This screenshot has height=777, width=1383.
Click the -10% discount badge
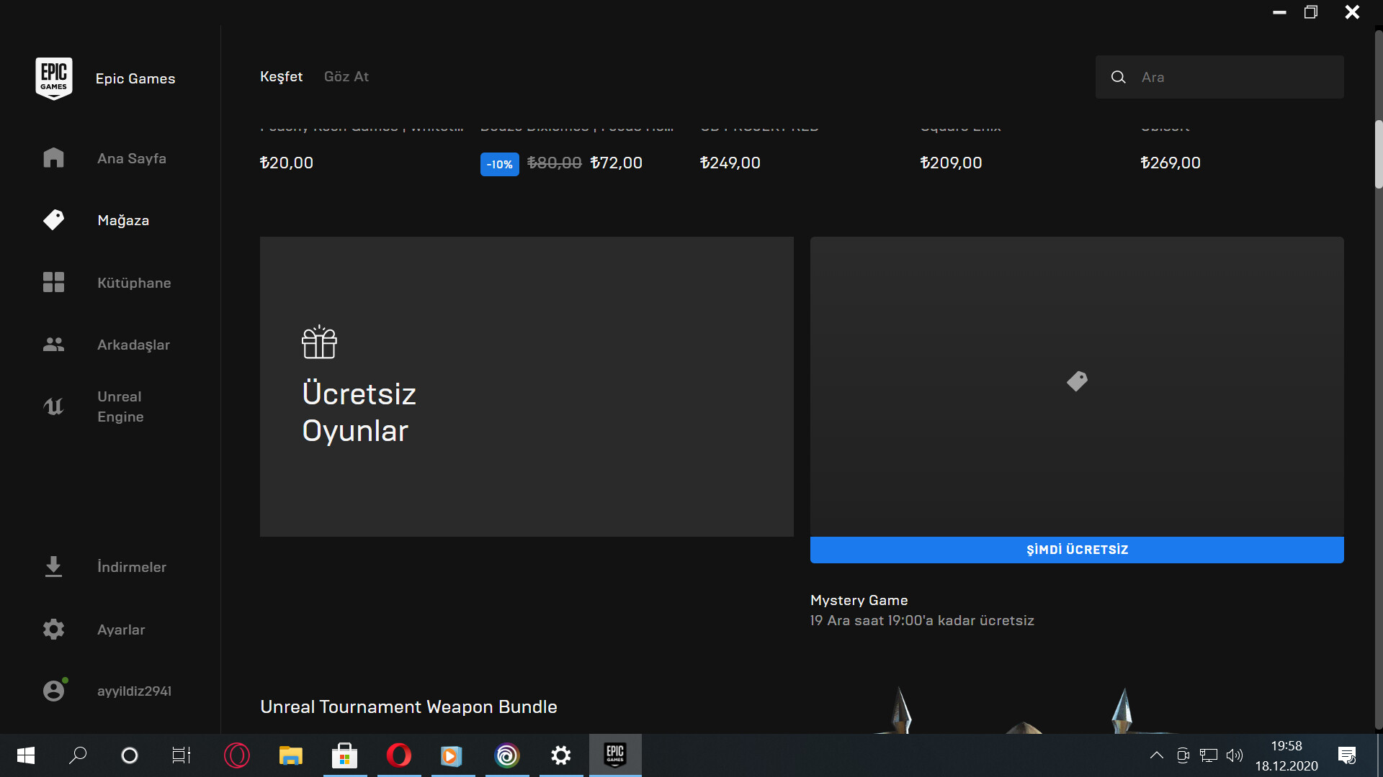(499, 164)
